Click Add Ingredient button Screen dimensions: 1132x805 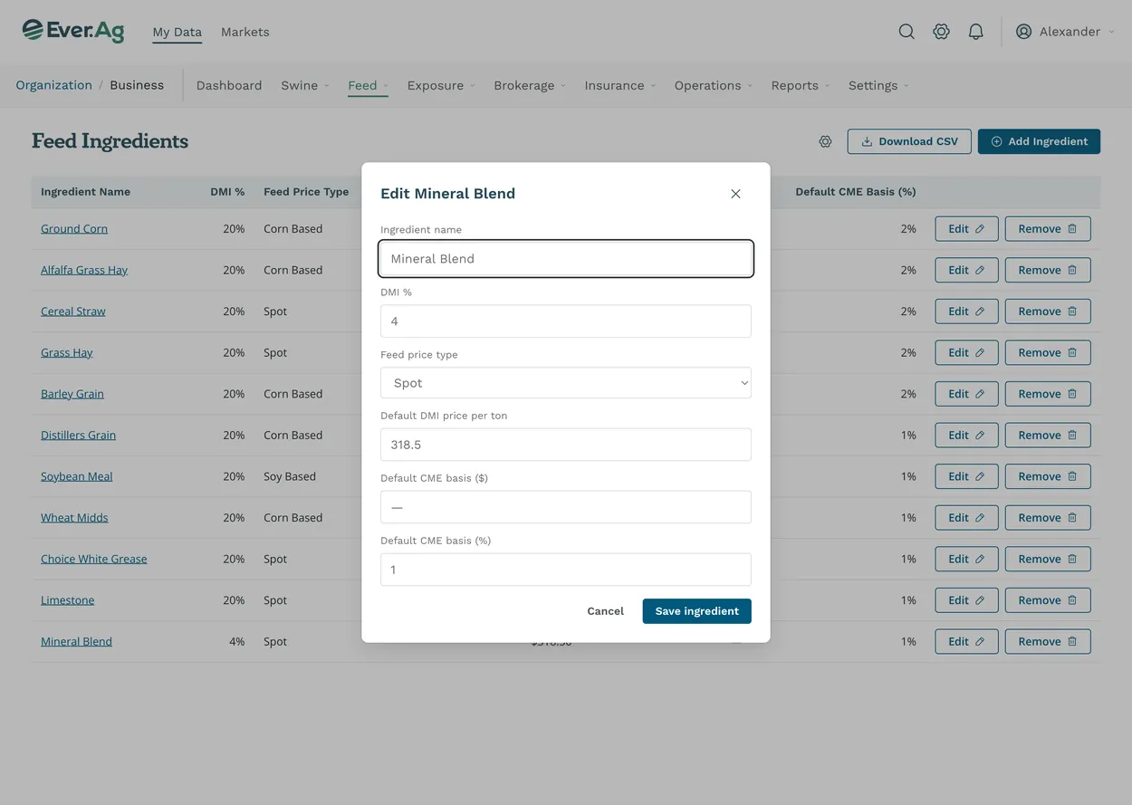click(x=1039, y=141)
